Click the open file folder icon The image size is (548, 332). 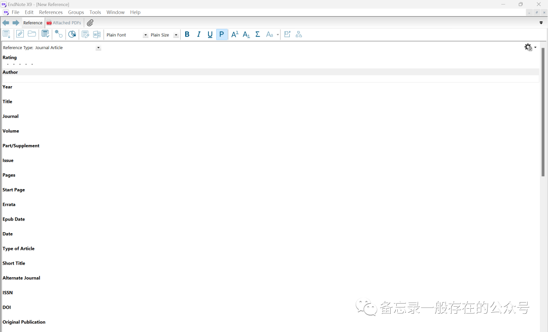coord(32,34)
